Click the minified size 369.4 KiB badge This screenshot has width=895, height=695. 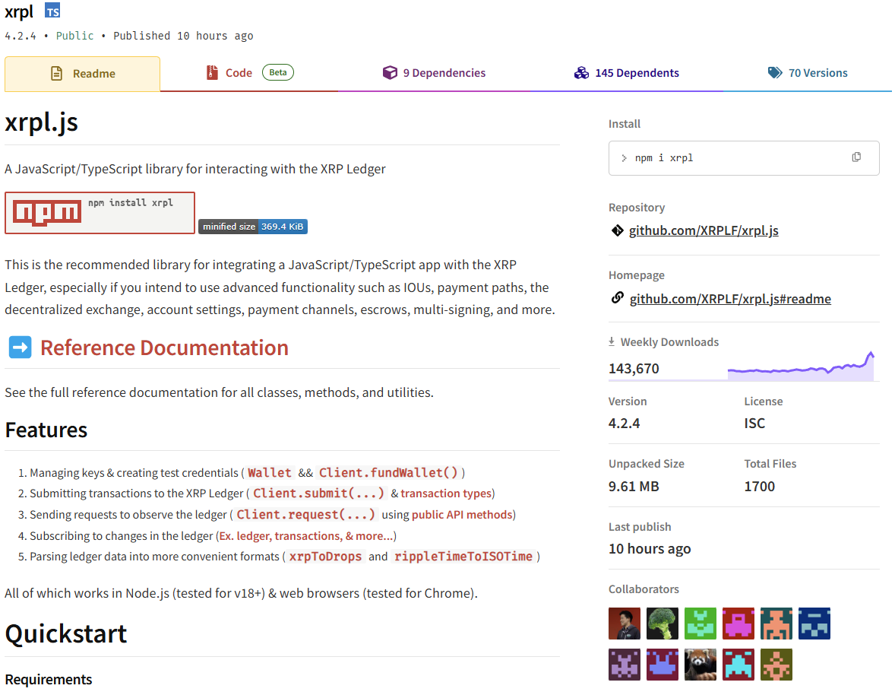[253, 227]
